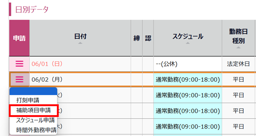Click 法定休日 cell in 06/01 row
The width and height of the screenshot is (256, 136).
pos(238,64)
